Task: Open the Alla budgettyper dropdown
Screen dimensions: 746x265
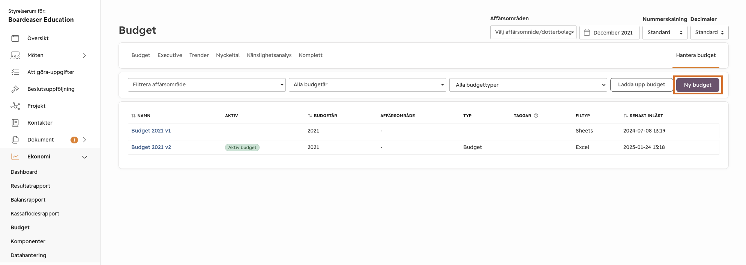Action: (x=528, y=85)
